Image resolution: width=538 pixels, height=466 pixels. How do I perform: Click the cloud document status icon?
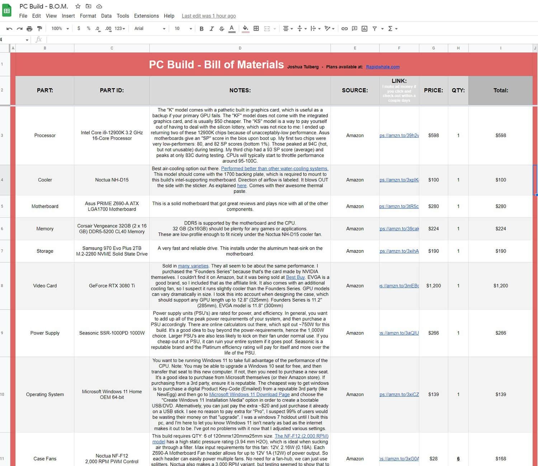click(99, 6)
